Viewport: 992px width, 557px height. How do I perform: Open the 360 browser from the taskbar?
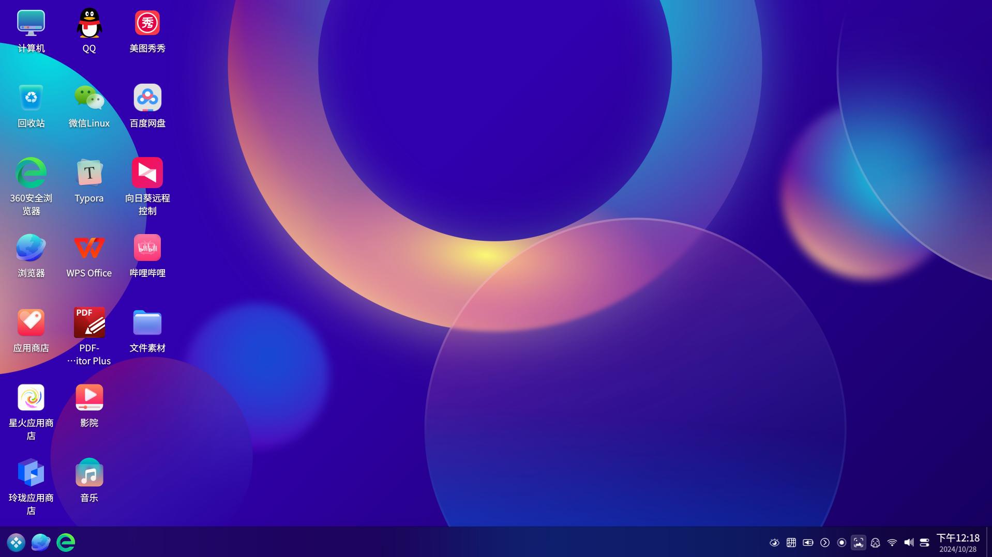[x=66, y=543]
